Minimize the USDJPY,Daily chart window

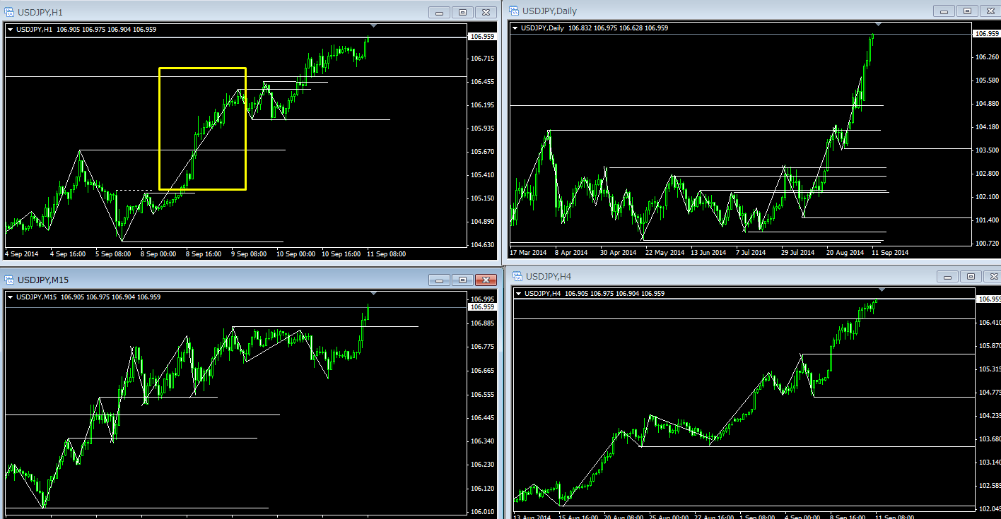[944, 11]
